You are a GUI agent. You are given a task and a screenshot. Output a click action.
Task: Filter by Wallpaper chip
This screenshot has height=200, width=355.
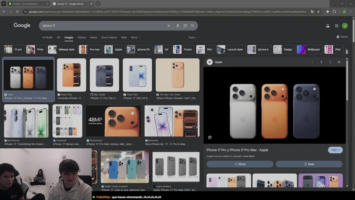click(310, 49)
